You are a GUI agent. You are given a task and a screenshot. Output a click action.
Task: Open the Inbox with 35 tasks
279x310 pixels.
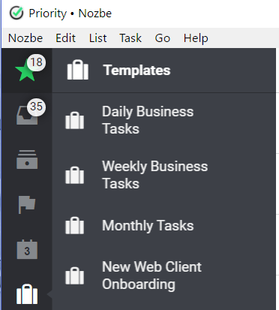pos(27,115)
